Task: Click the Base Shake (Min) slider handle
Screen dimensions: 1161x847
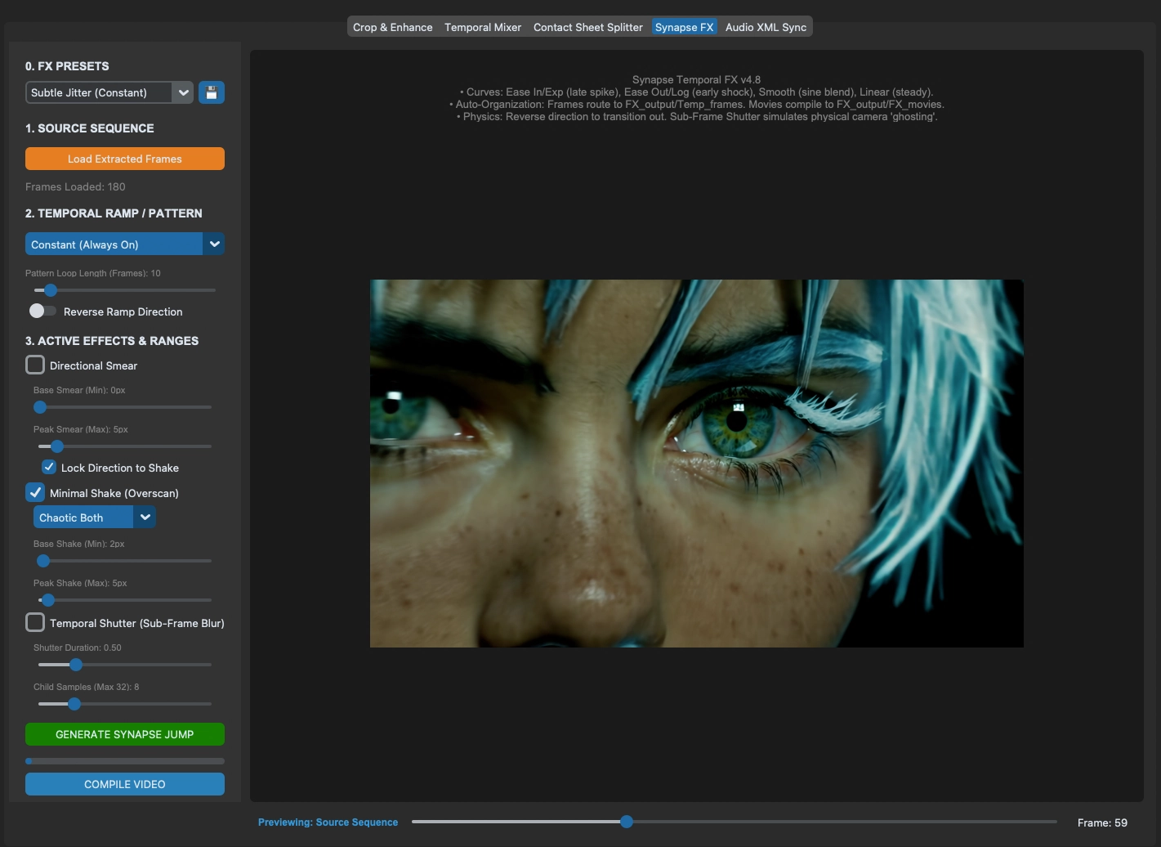Action: [x=43, y=561]
